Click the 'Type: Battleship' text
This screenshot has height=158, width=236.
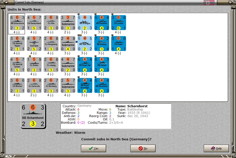130,109
